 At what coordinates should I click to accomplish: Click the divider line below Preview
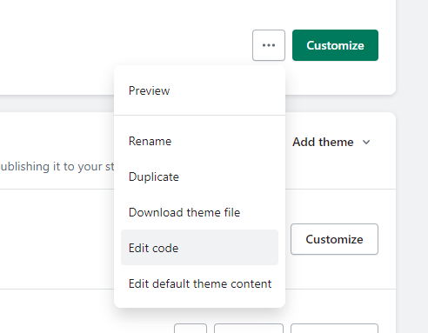pyautogui.click(x=199, y=116)
